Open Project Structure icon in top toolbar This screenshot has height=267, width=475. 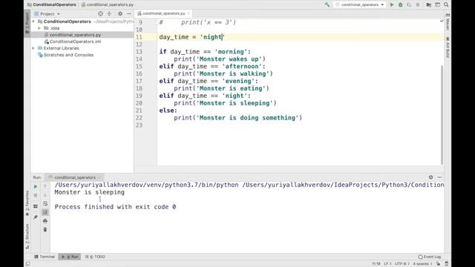tap(428, 4)
